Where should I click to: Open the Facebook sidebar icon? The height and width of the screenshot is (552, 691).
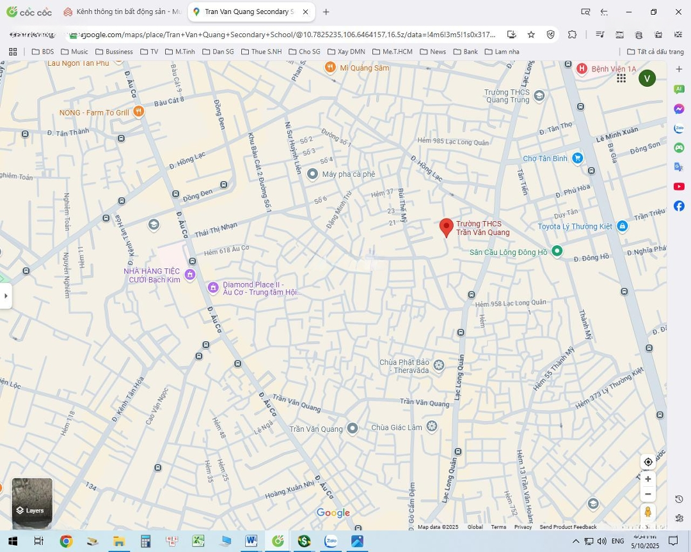click(x=679, y=206)
